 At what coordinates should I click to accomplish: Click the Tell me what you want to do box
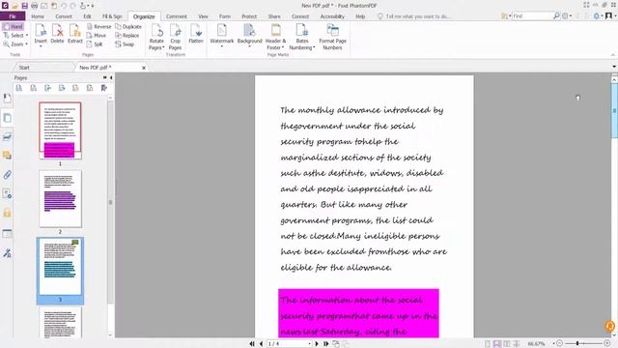tap(414, 16)
